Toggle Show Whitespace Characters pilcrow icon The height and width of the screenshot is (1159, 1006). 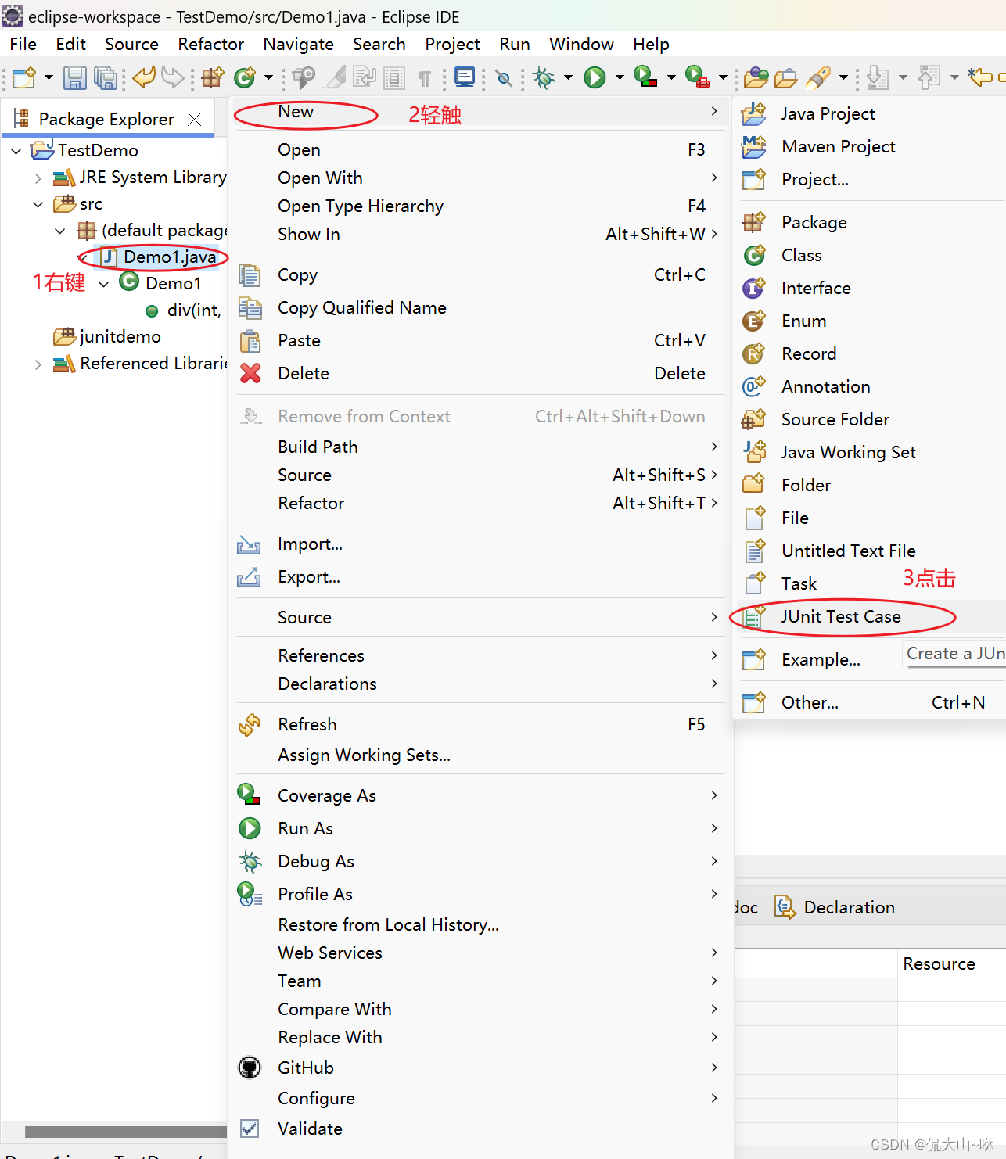[425, 77]
